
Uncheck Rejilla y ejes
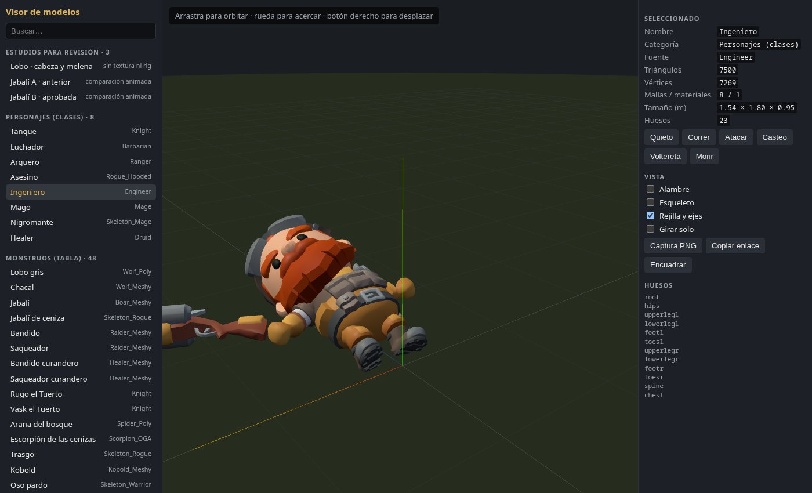pyautogui.click(x=650, y=216)
